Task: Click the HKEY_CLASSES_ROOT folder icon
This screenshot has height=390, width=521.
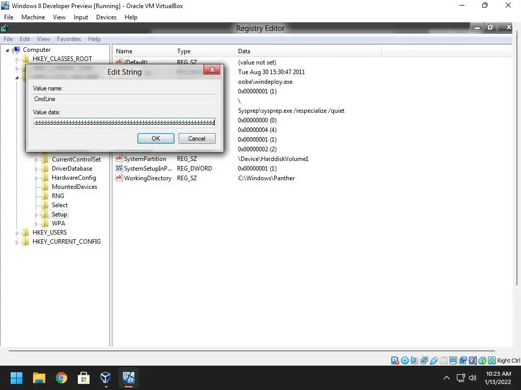Action: click(26, 59)
